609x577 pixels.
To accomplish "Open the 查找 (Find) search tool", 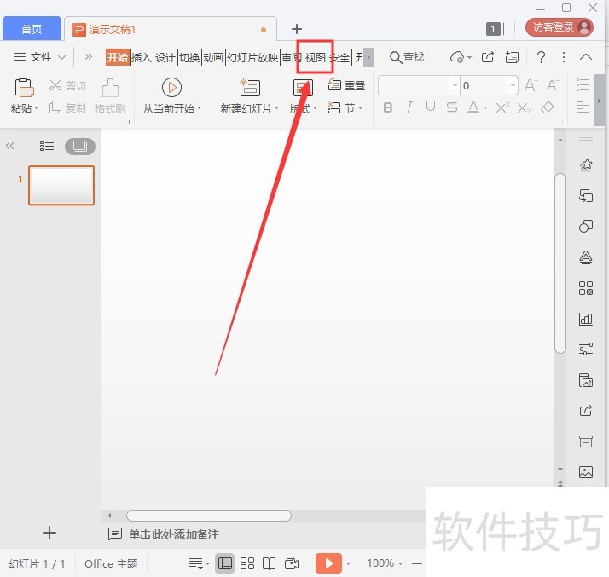I will pos(407,57).
